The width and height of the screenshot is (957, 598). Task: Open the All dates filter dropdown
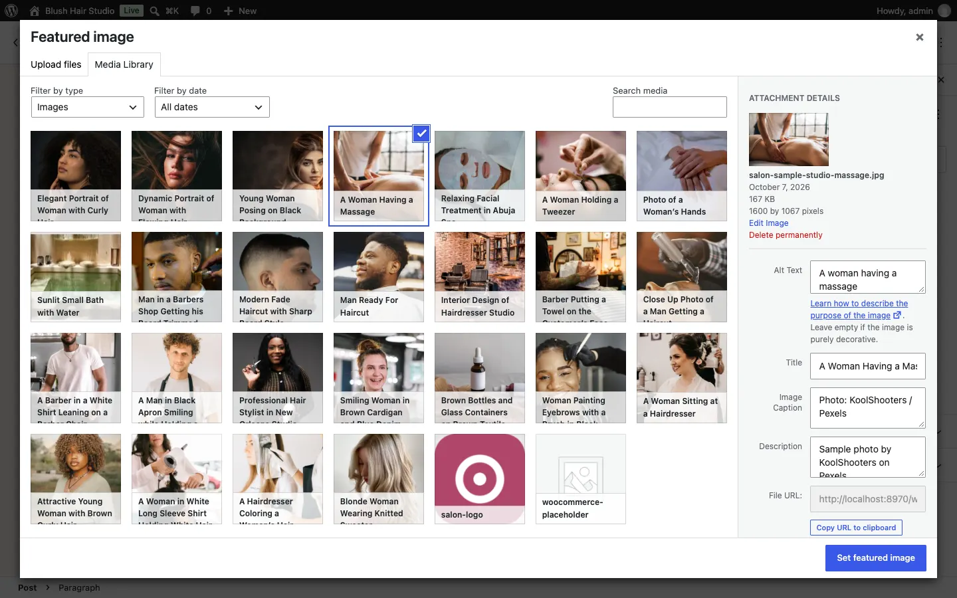click(x=212, y=107)
